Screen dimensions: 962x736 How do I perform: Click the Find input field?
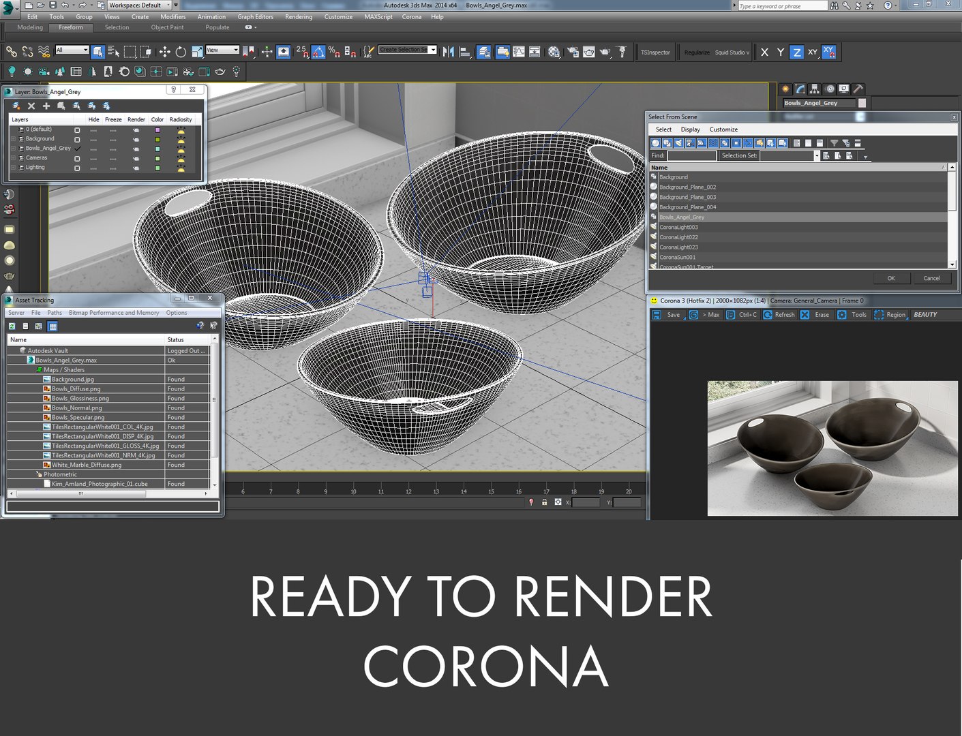(x=691, y=156)
